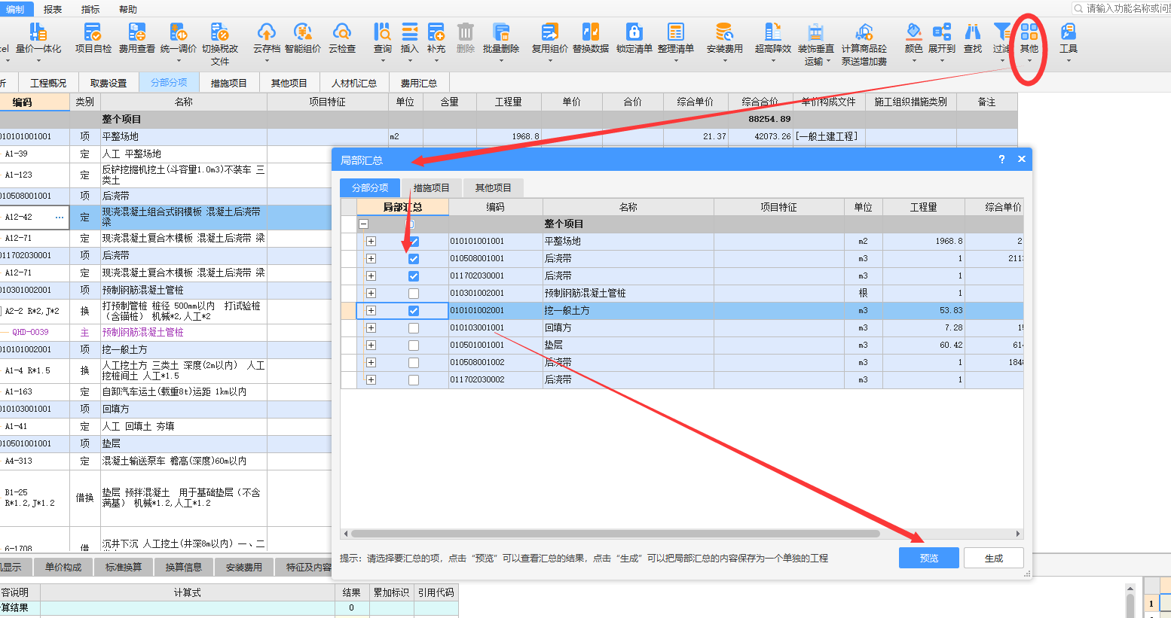Open the 指标 menu
The height and width of the screenshot is (618, 1171).
(90, 9)
